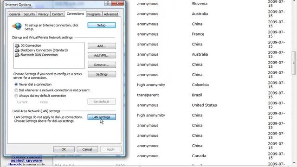297x167 pixels.
Task: Select the Connections tab
Action: [x=75, y=13]
